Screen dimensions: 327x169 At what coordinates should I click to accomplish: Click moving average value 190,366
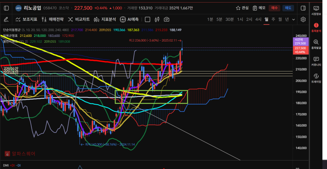119,30
